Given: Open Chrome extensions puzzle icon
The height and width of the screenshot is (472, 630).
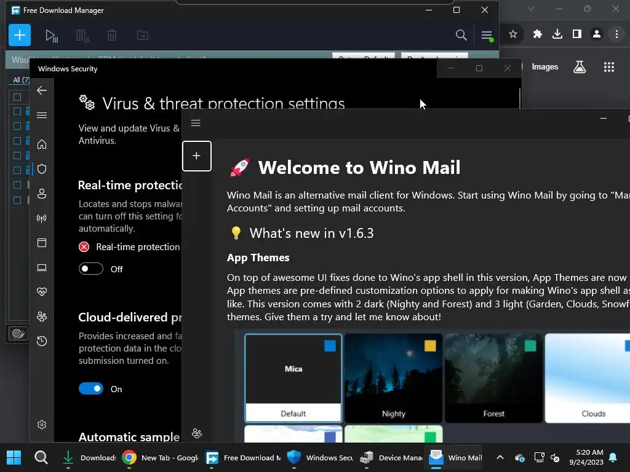Looking at the screenshot, I should click(537, 34).
